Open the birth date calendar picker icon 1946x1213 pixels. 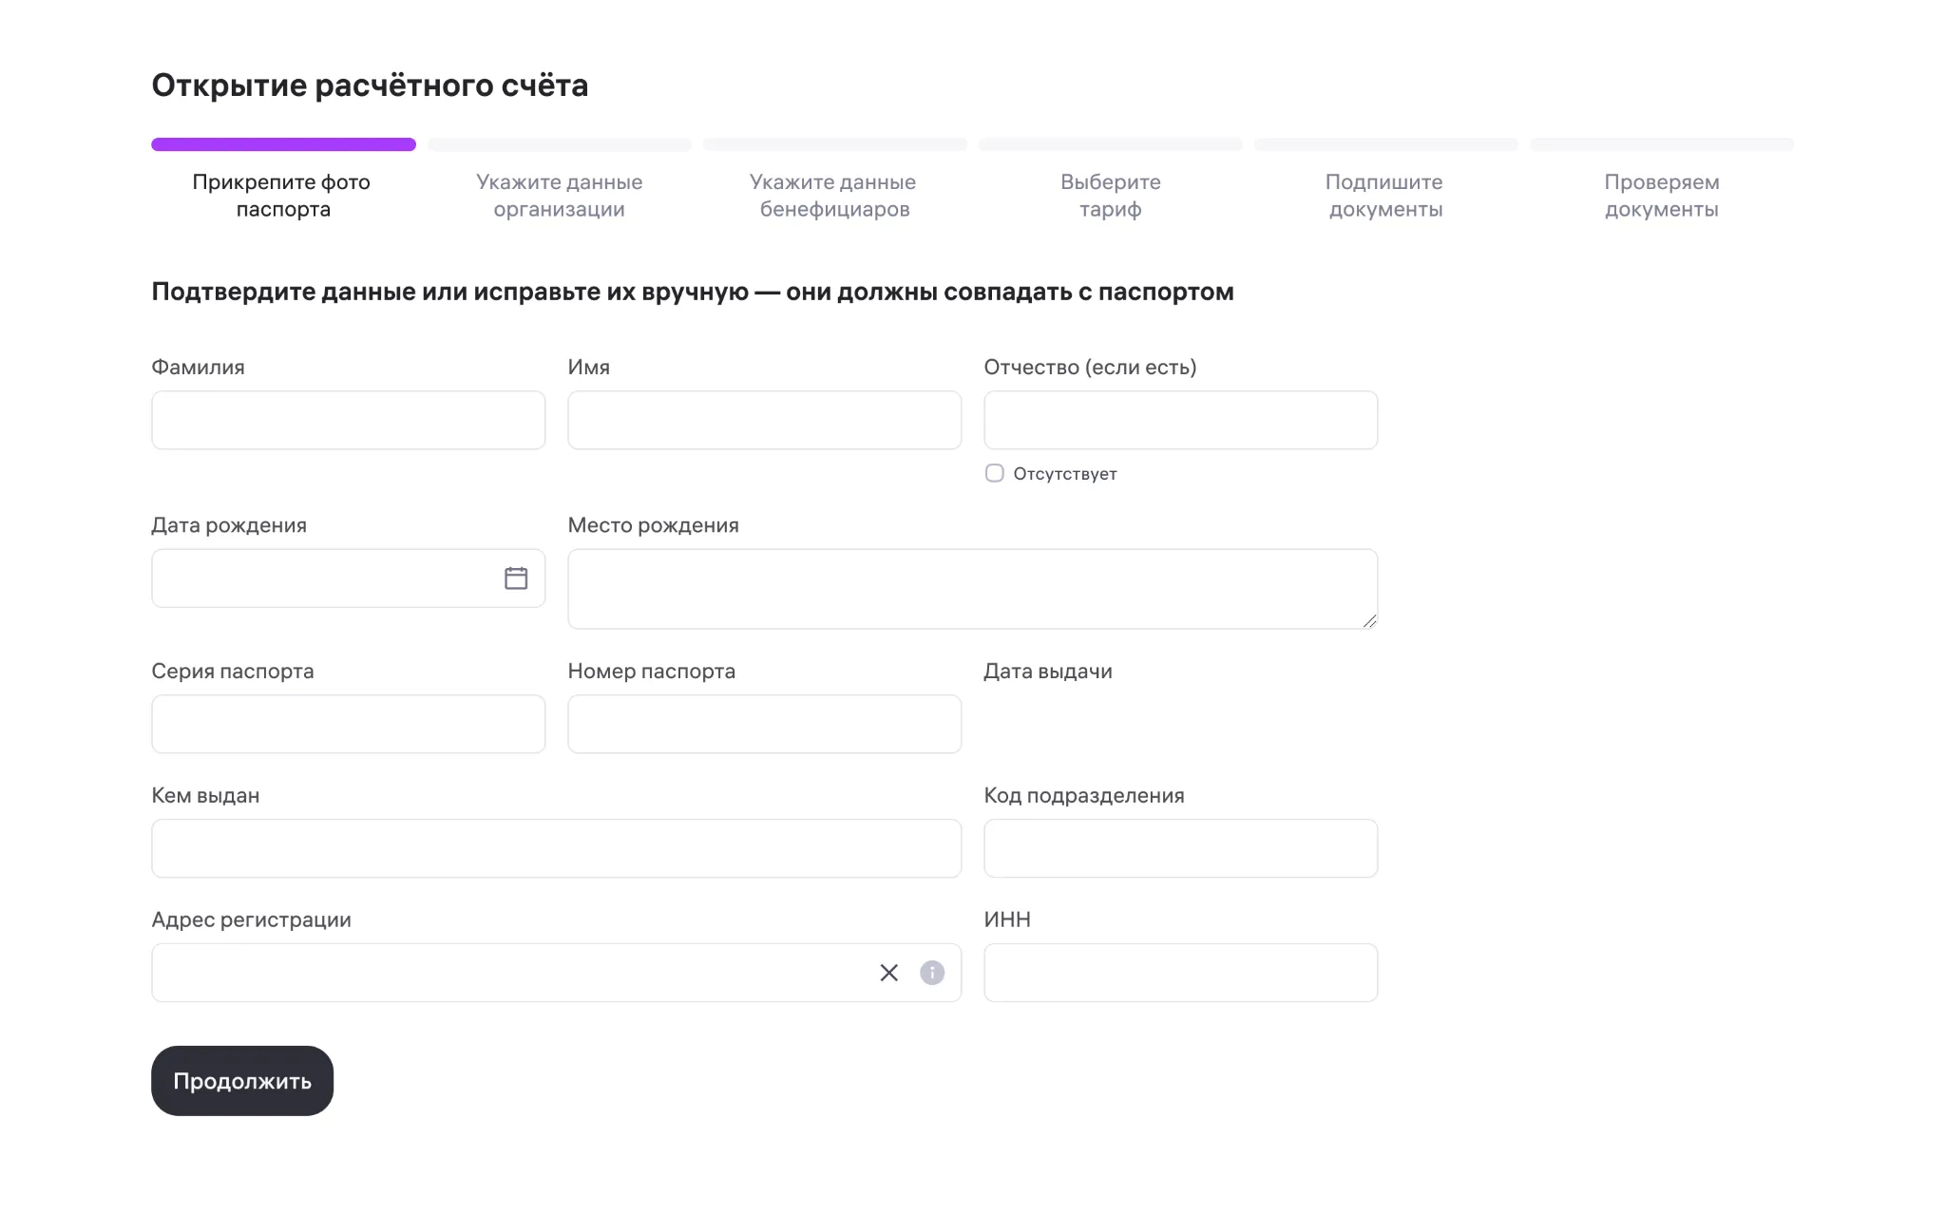coord(516,578)
